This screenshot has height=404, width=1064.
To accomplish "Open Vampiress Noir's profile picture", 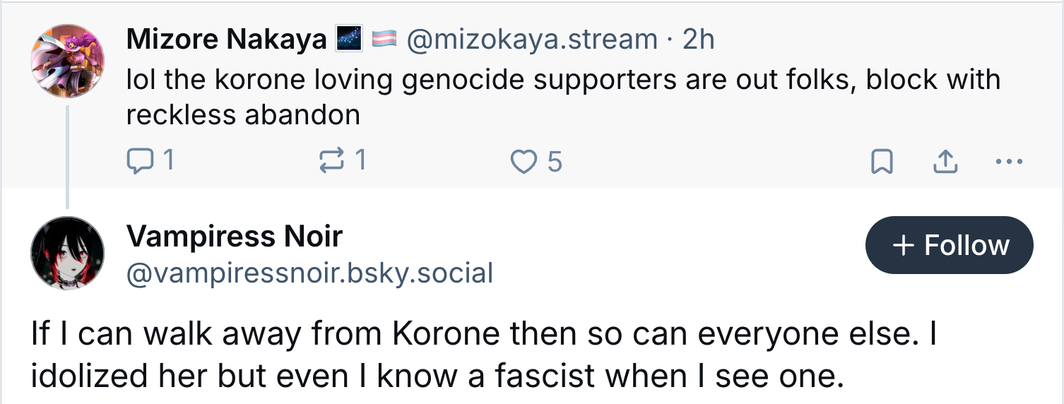I will pos(68,253).
